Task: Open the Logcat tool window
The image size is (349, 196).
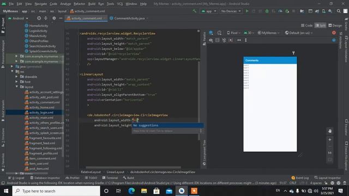Action: pos(16,178)
